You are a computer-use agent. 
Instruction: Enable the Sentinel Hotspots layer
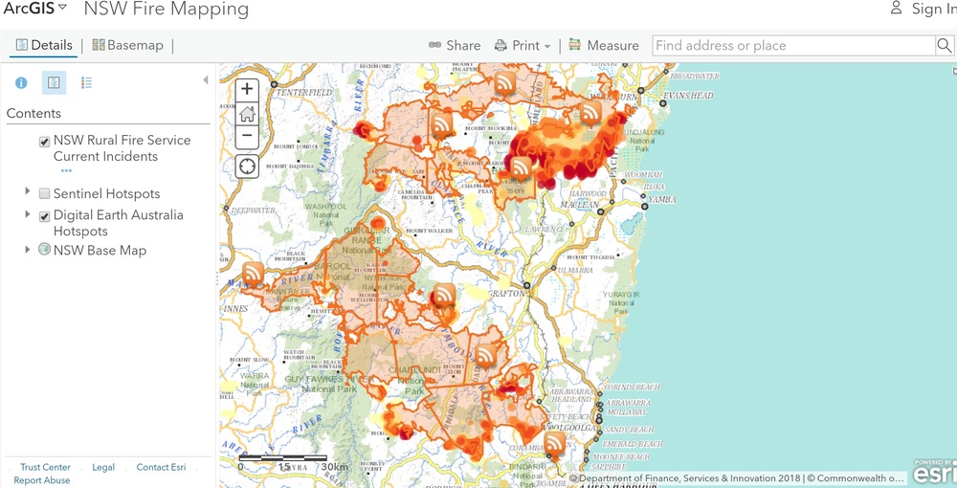pos(44,194)
